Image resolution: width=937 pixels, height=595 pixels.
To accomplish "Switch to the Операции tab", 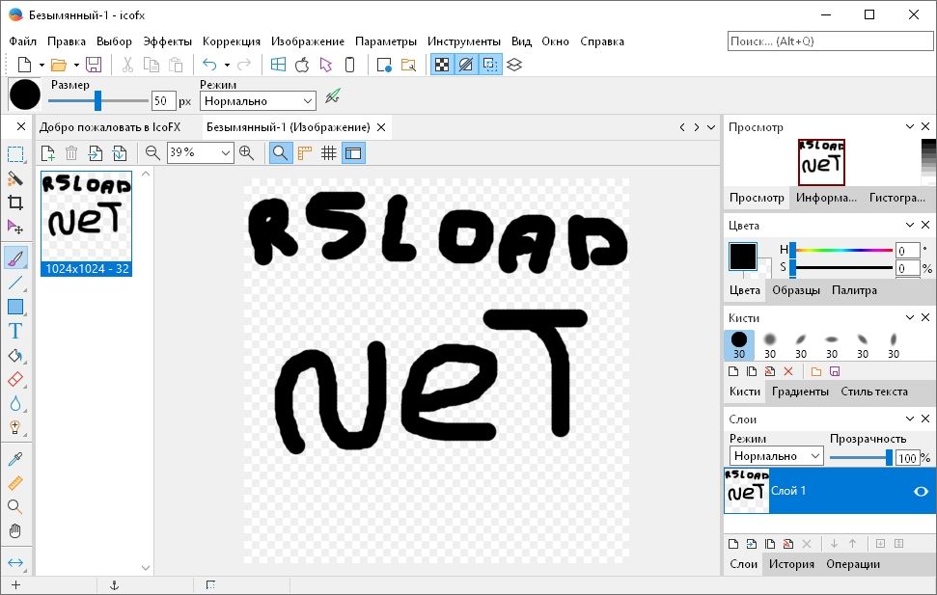I will (853, 564).
